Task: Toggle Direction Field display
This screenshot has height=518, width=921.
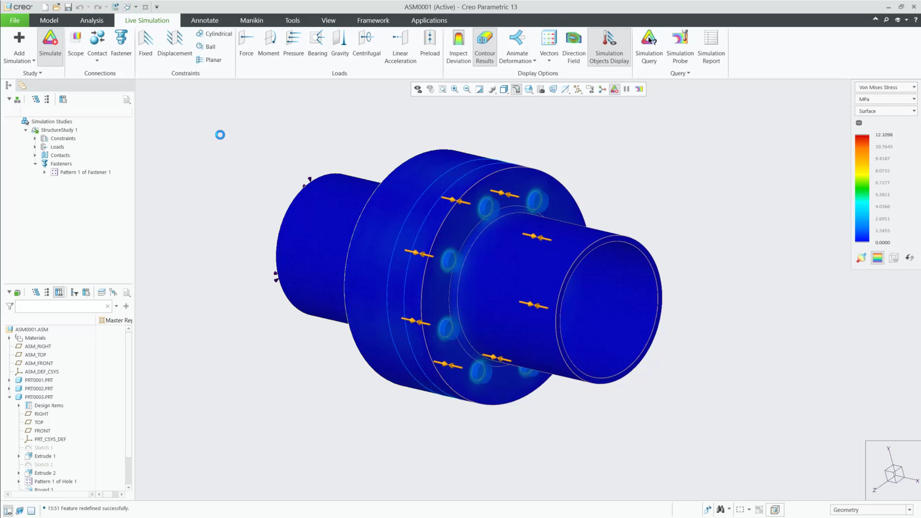Action: click(574, 47)
